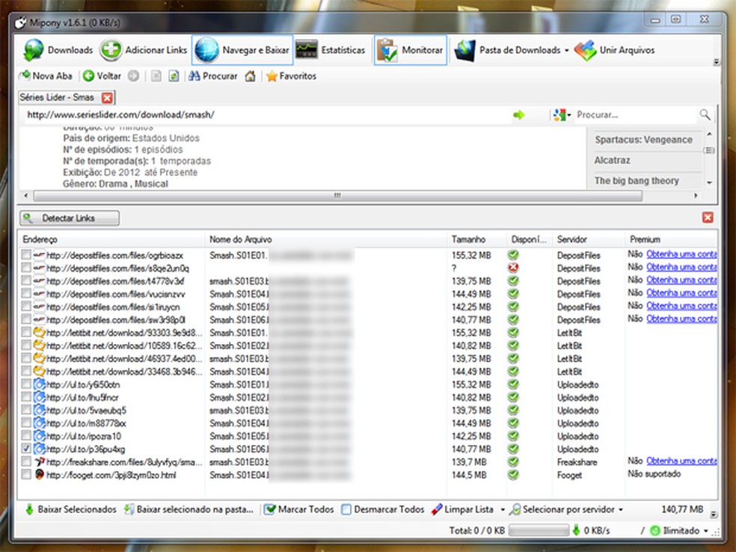Open the Ilimitado speed limit dropdown
736x552 pixels.
point(680,531)
